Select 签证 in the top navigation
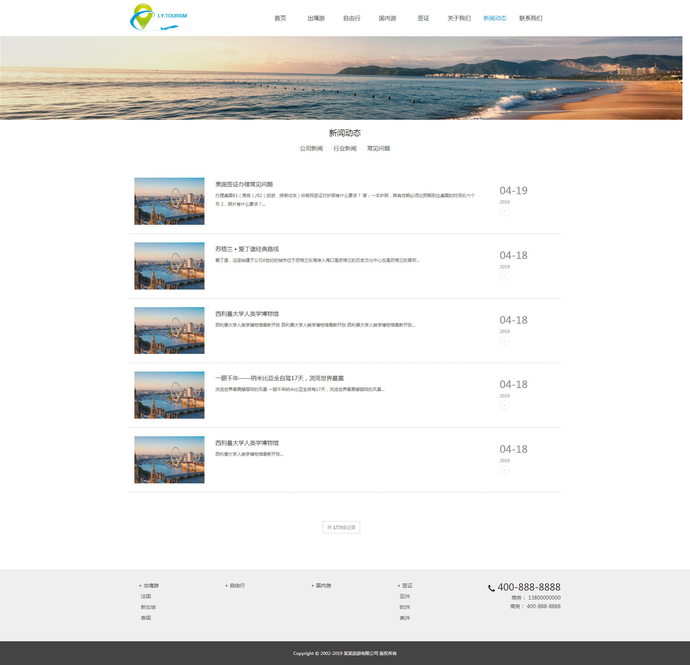Viewport: 690px width, 665px height. [423, 18]
